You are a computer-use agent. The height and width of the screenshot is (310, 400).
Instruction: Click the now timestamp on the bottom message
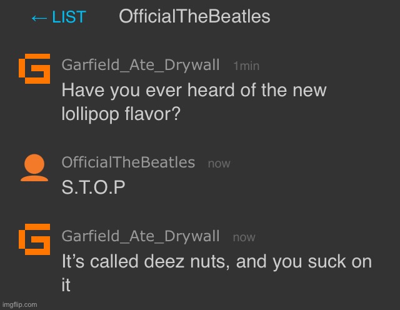coord(244,237)
